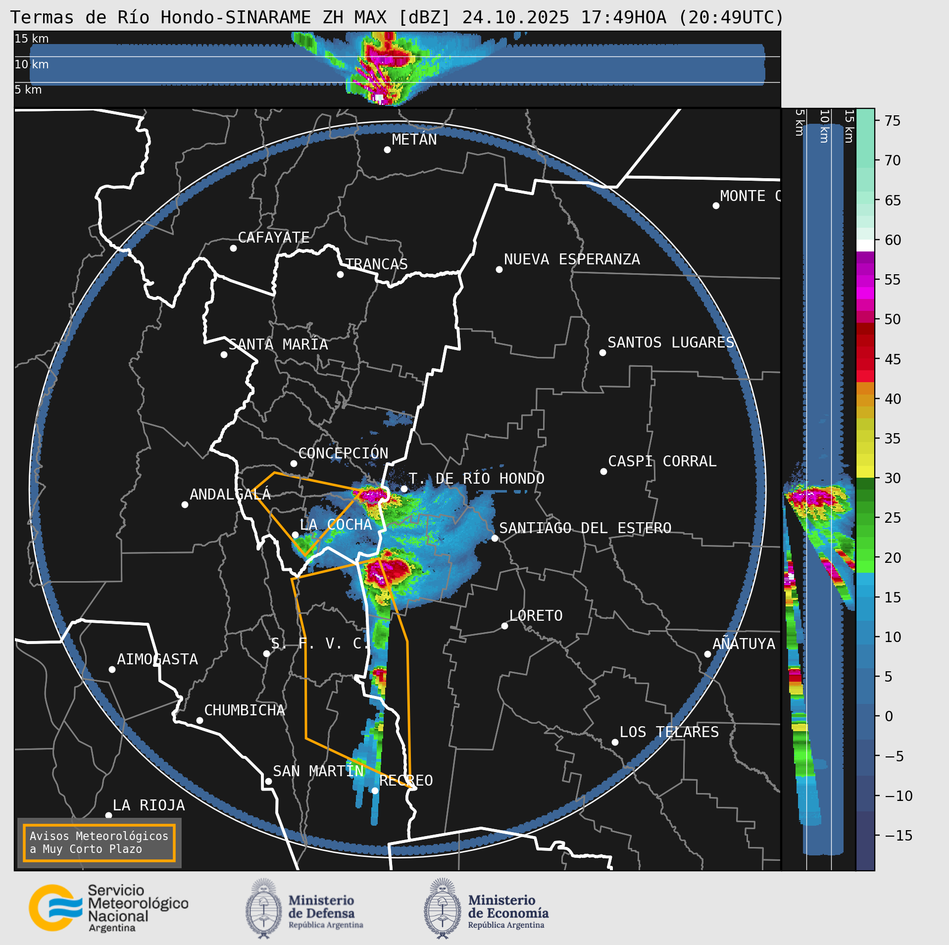
Task: Click the SANTOS LUGARES label text
Action: (671, 343)
